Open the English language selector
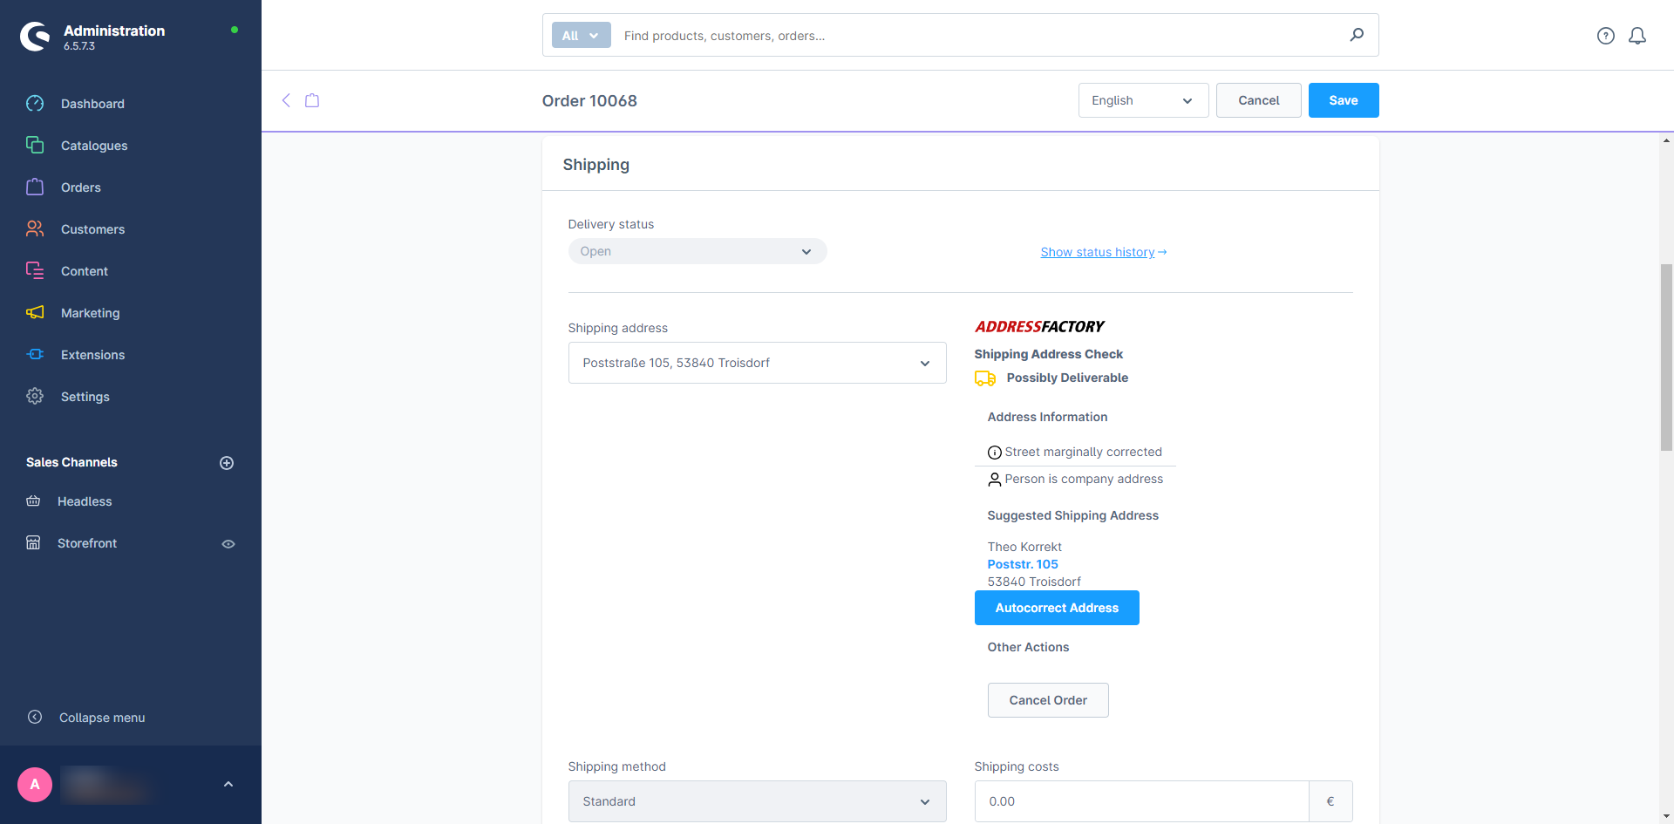Image resolution: width=1674 pixels, height=824 pixels. pyautogui.click(x=1142, y=100)
